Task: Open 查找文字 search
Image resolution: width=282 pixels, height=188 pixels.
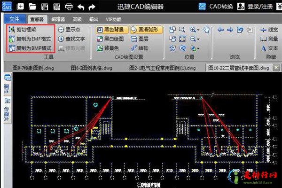Action: coord(71,39)
